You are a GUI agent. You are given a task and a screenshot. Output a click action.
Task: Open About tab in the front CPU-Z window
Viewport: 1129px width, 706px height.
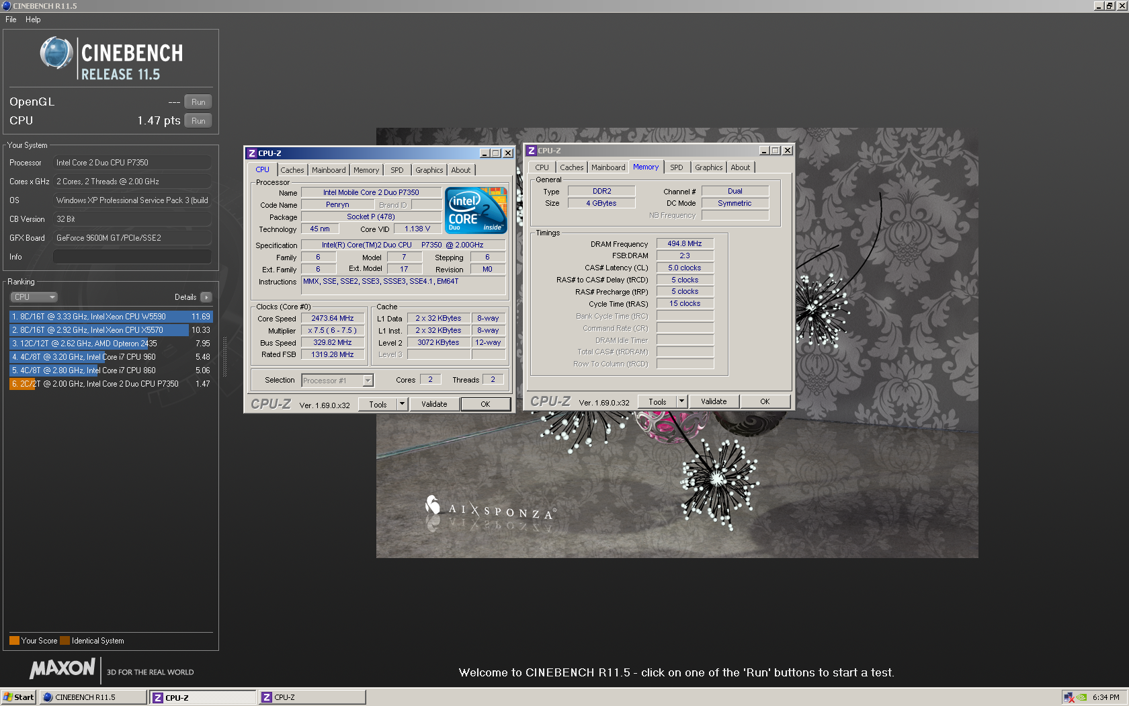pyautogui.click(x=461, y=170)
